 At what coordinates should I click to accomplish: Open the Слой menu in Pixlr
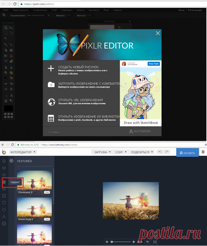pos(54,10)
